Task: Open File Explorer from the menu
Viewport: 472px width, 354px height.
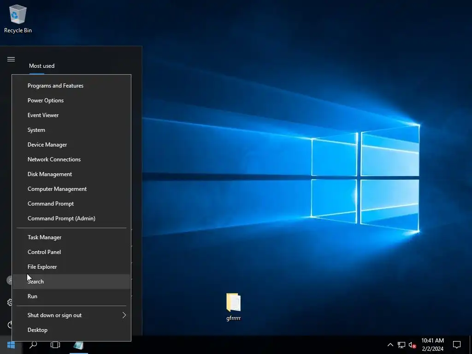Action: click(71, 267)
